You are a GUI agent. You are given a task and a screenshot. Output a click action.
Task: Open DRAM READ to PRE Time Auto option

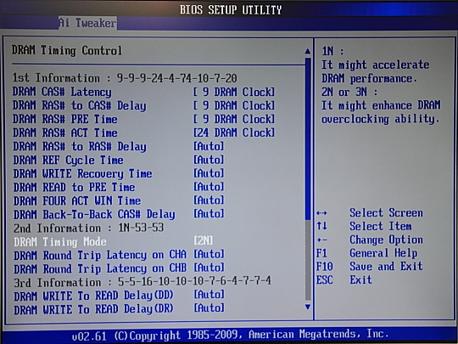point(209,187)
